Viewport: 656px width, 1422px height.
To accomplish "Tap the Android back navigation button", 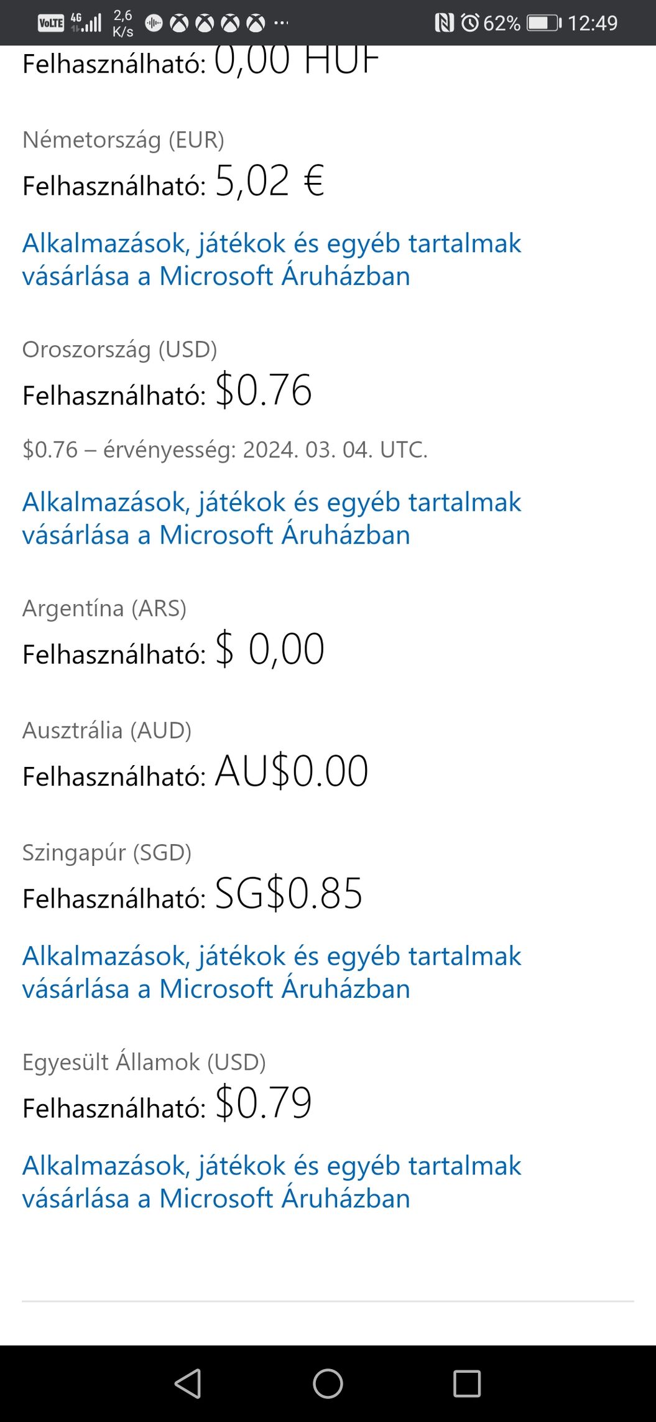I will (188, 1383).
